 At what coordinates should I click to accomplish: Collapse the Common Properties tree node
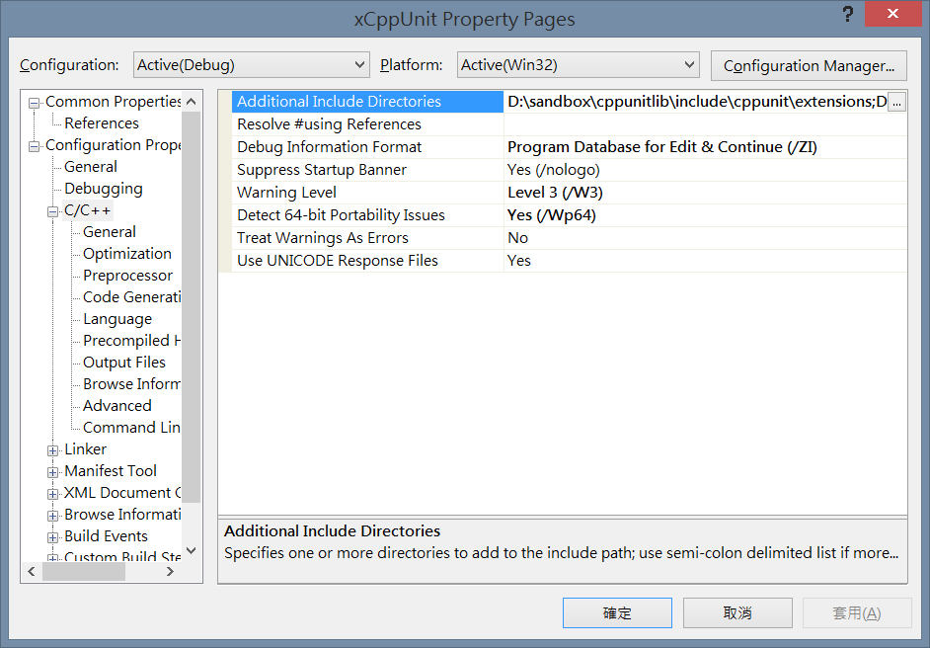pos(35,103)
